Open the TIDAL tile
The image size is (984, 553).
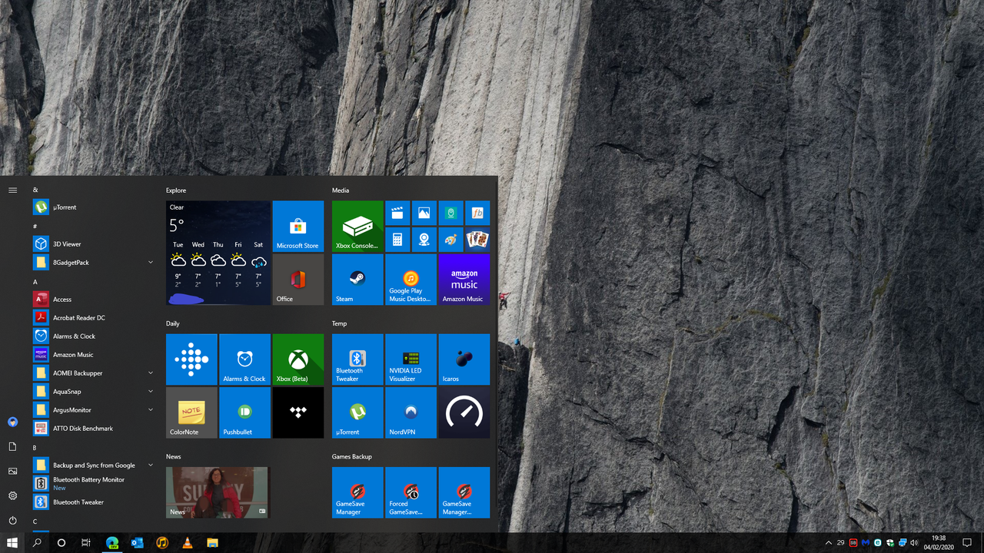click(x=298, y=412)
